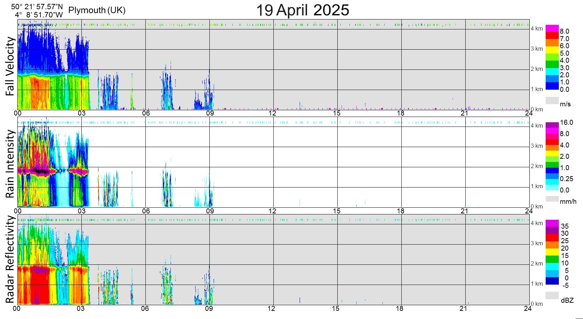Click the "Radar Reflectivity" panel label

click(10, 260)
